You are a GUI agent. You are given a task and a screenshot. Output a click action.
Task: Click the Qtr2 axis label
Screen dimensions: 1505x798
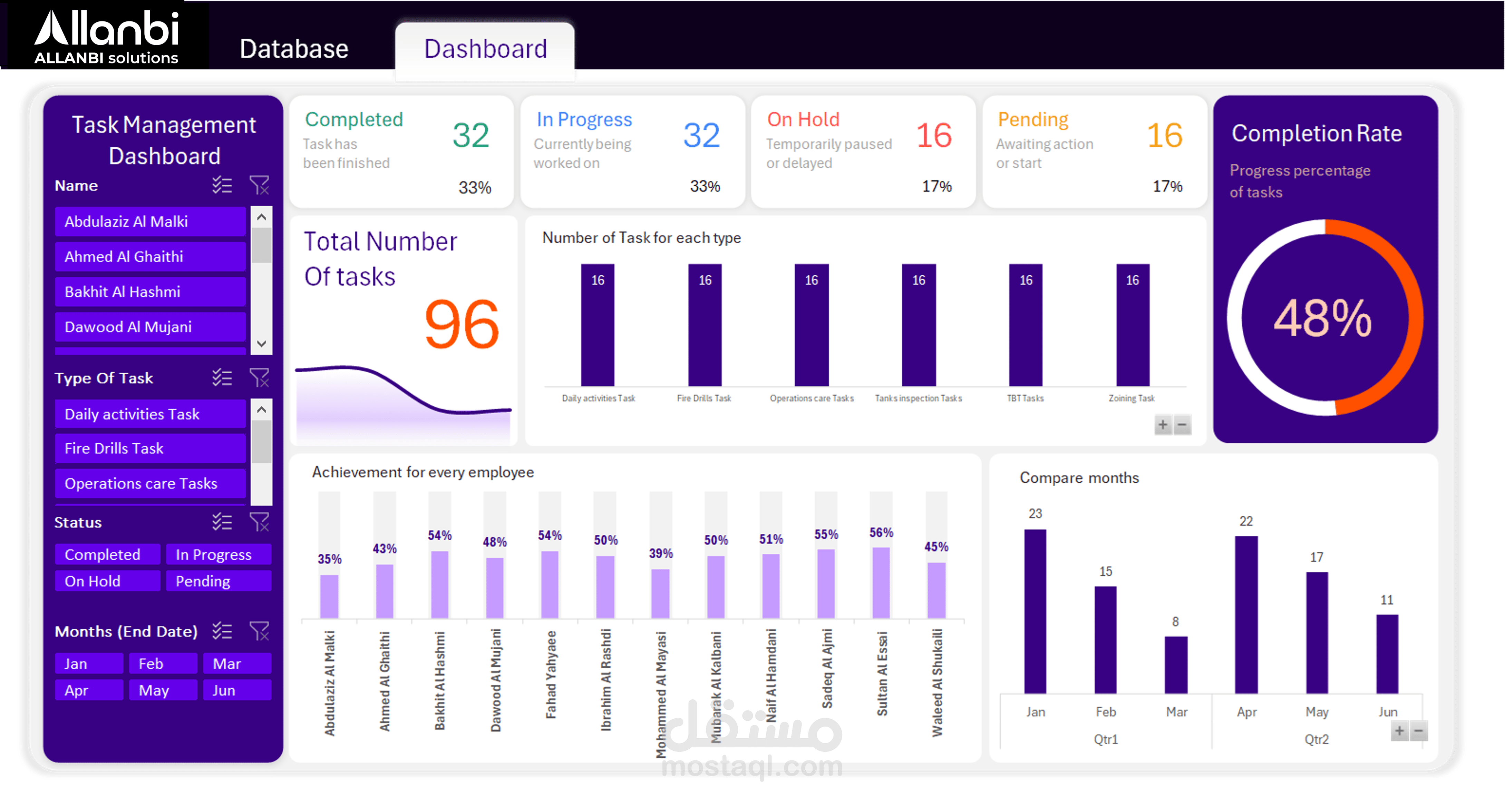click(x=1316, y=739)
